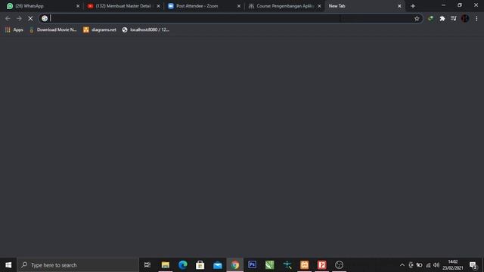Viewport: 484px width, 272px height.
Task: Launch Microsoft Edge from taskbar
Action: click(x=183, y=265)
